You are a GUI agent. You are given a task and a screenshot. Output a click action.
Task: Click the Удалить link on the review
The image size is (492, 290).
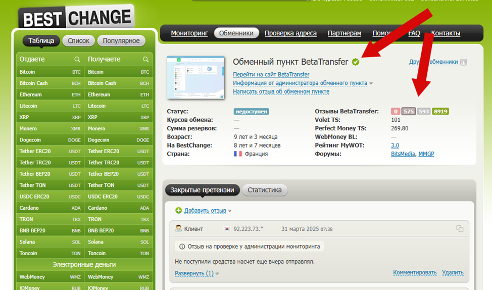coord(453,272)
